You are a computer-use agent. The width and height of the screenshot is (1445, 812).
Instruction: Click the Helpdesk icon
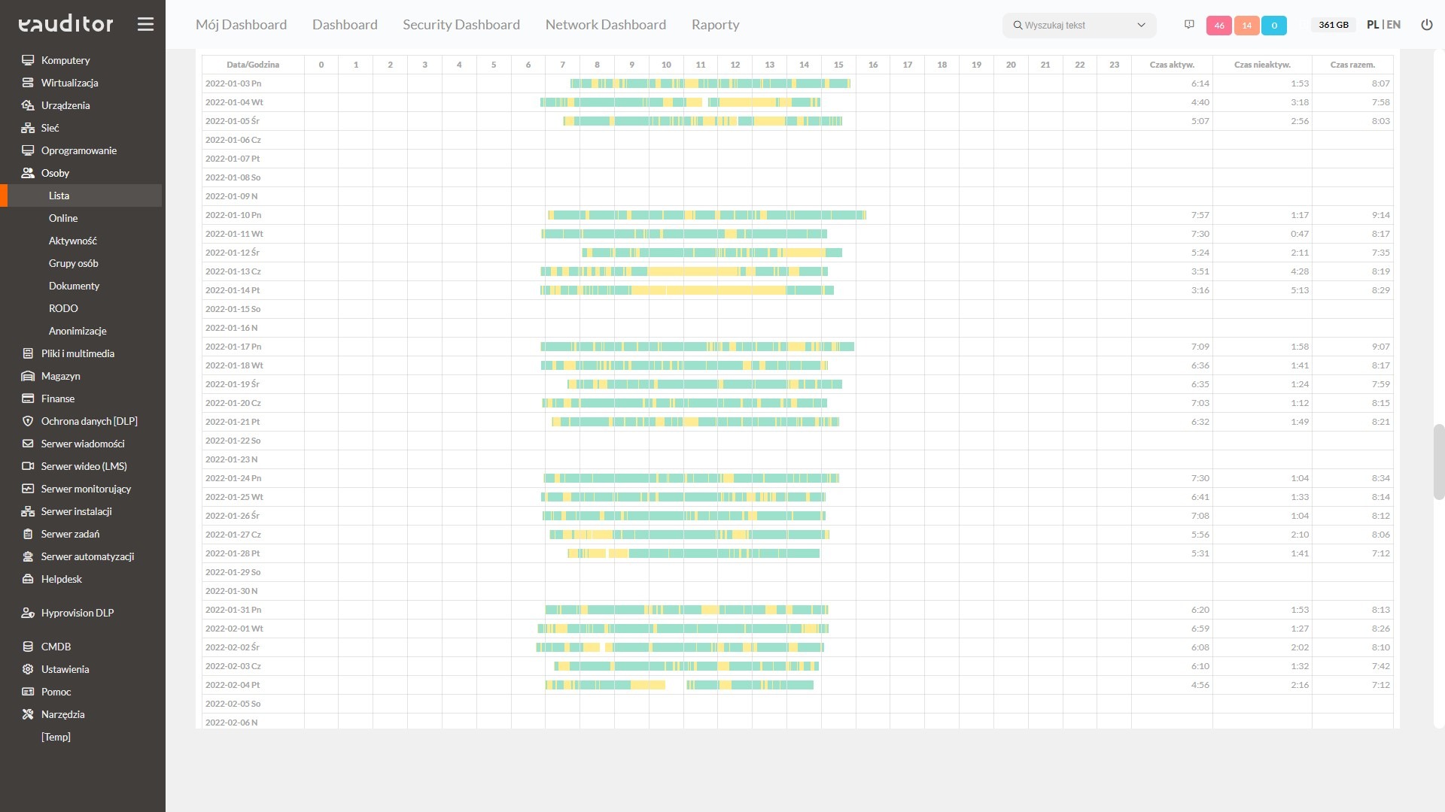click(28, 579)
